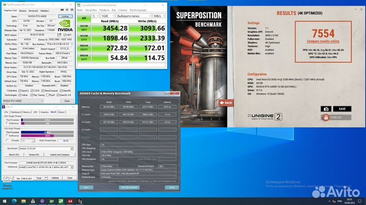Click Start Benchmark in AIDA64
Screen dimensions: 366x205
(x=129, y=187)
